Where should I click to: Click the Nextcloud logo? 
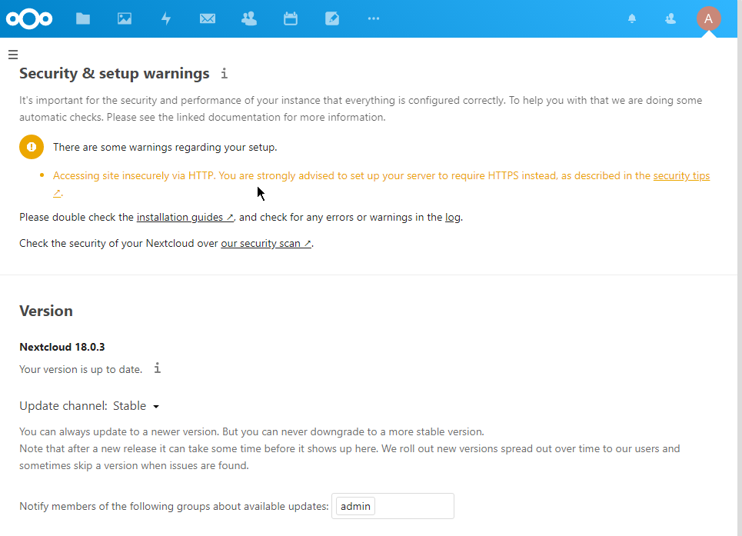29,19
